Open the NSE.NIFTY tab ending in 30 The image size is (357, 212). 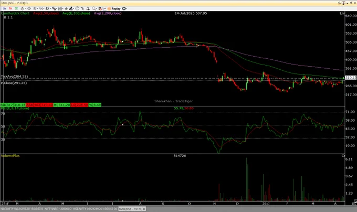click(x=95, y=209)
